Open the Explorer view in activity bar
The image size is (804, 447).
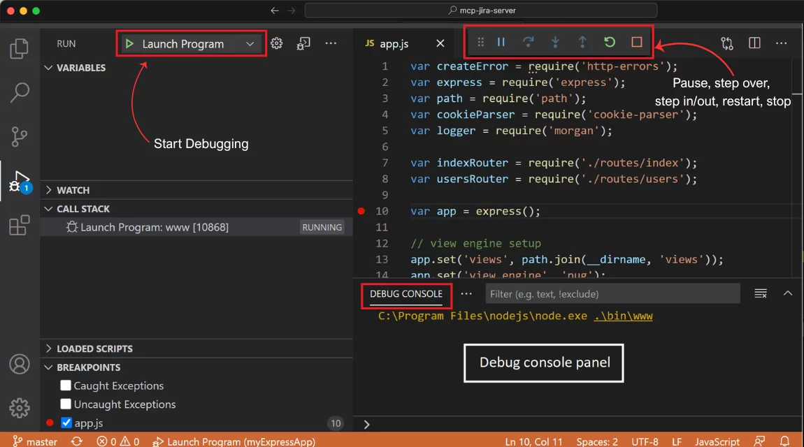pos(20,49)
